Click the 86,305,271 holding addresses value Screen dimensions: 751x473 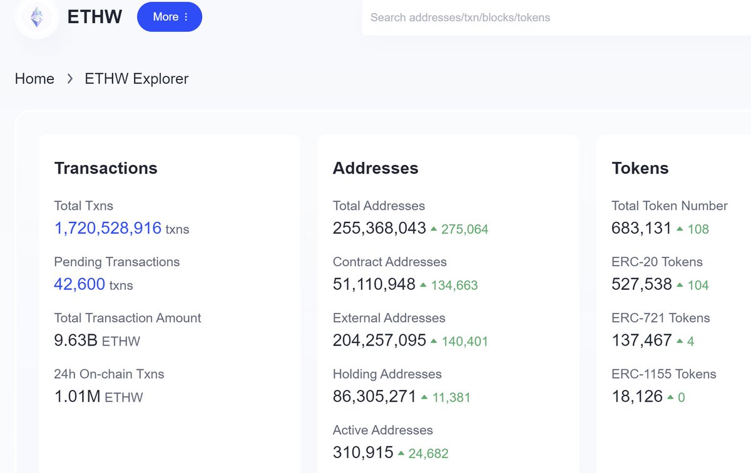pos(374,397)
